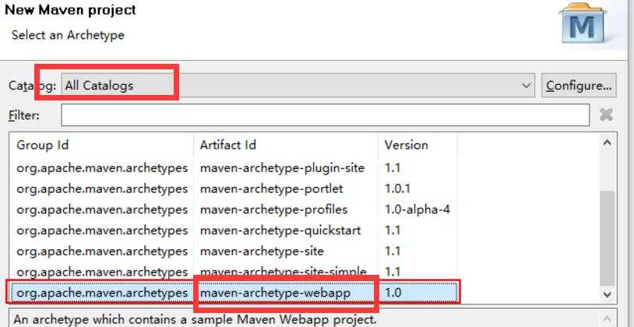Select the maven-archetype-portlet row

point(234,188)
